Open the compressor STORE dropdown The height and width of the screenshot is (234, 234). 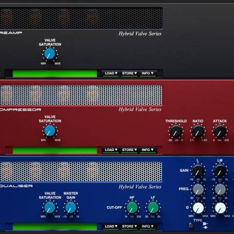coord(129,150)
